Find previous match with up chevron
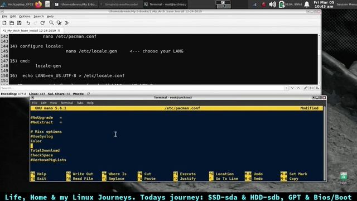Viewport: 357px width, 201px height. [298, 88]
